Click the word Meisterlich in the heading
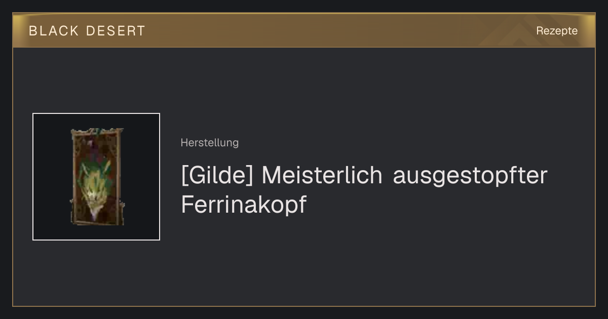The width and height of the screenshot is (608, 319). [322, 176]
